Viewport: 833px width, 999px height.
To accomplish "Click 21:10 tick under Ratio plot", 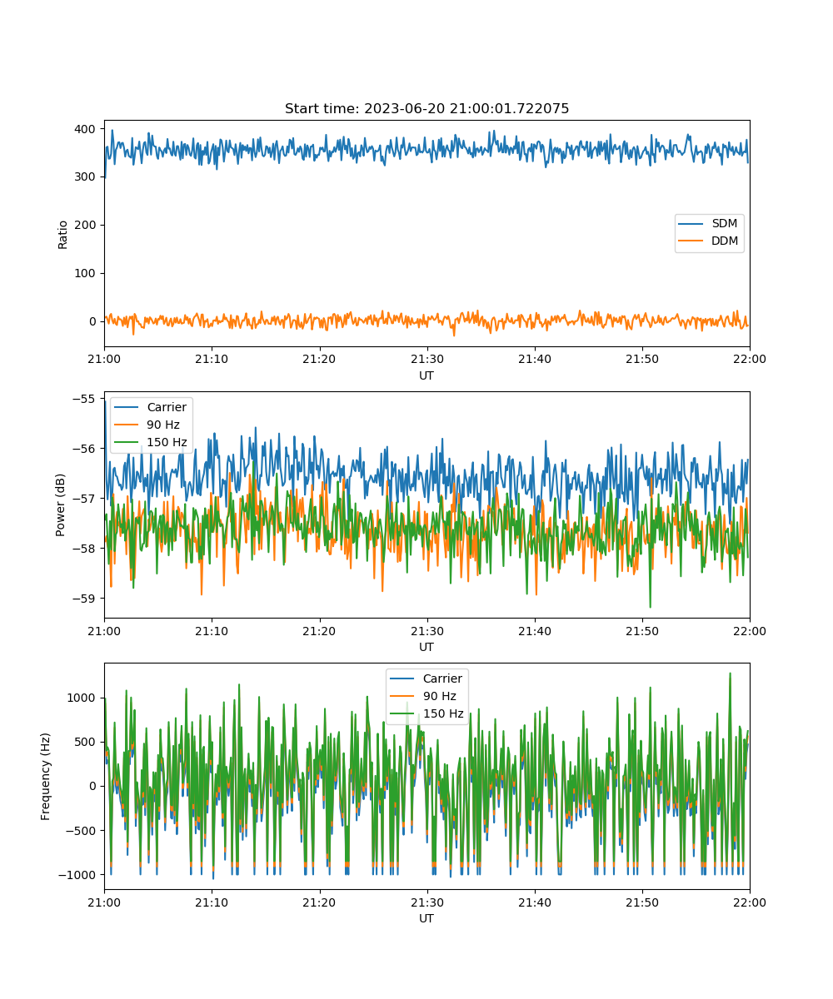I will click(x=212, y=360).
